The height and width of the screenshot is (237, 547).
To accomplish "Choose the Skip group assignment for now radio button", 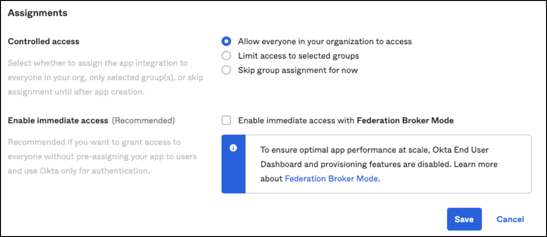I will tap(226, 70).
